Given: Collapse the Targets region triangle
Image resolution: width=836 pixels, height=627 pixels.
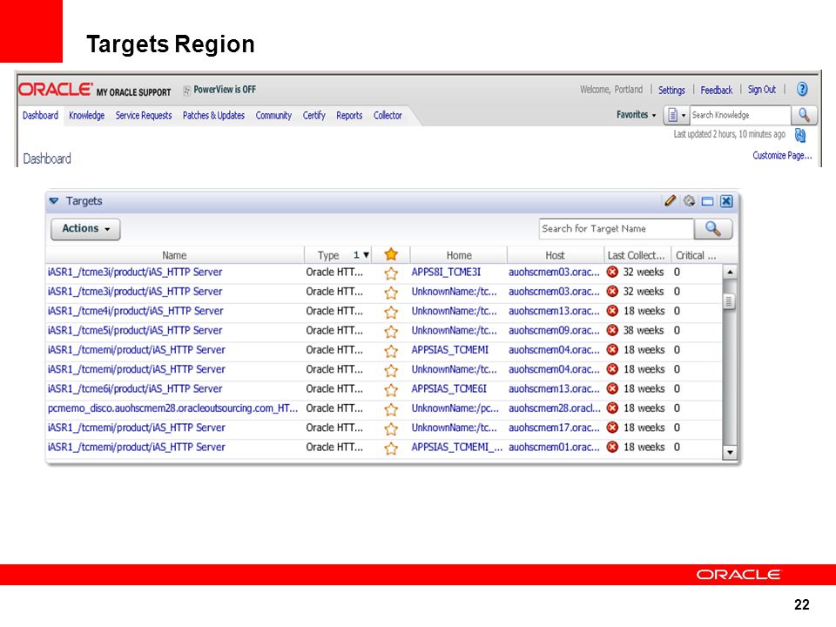Looking at the screenshot, I should point(54,201).
